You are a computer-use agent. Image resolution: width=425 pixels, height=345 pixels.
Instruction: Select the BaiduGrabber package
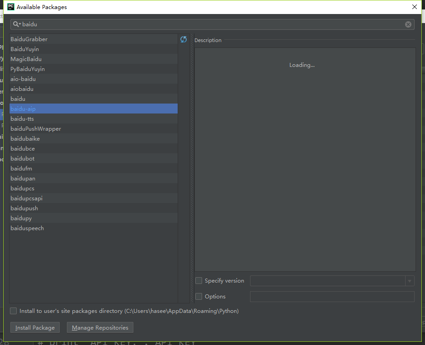coord(94,39)
